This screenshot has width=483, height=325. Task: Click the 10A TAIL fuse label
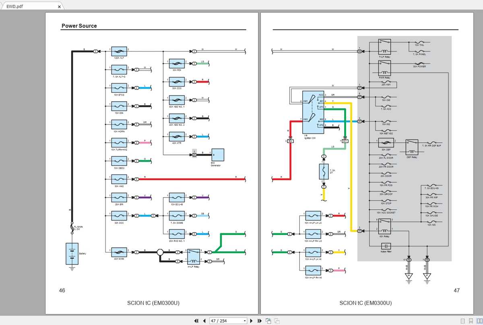(x=419, y=45)
